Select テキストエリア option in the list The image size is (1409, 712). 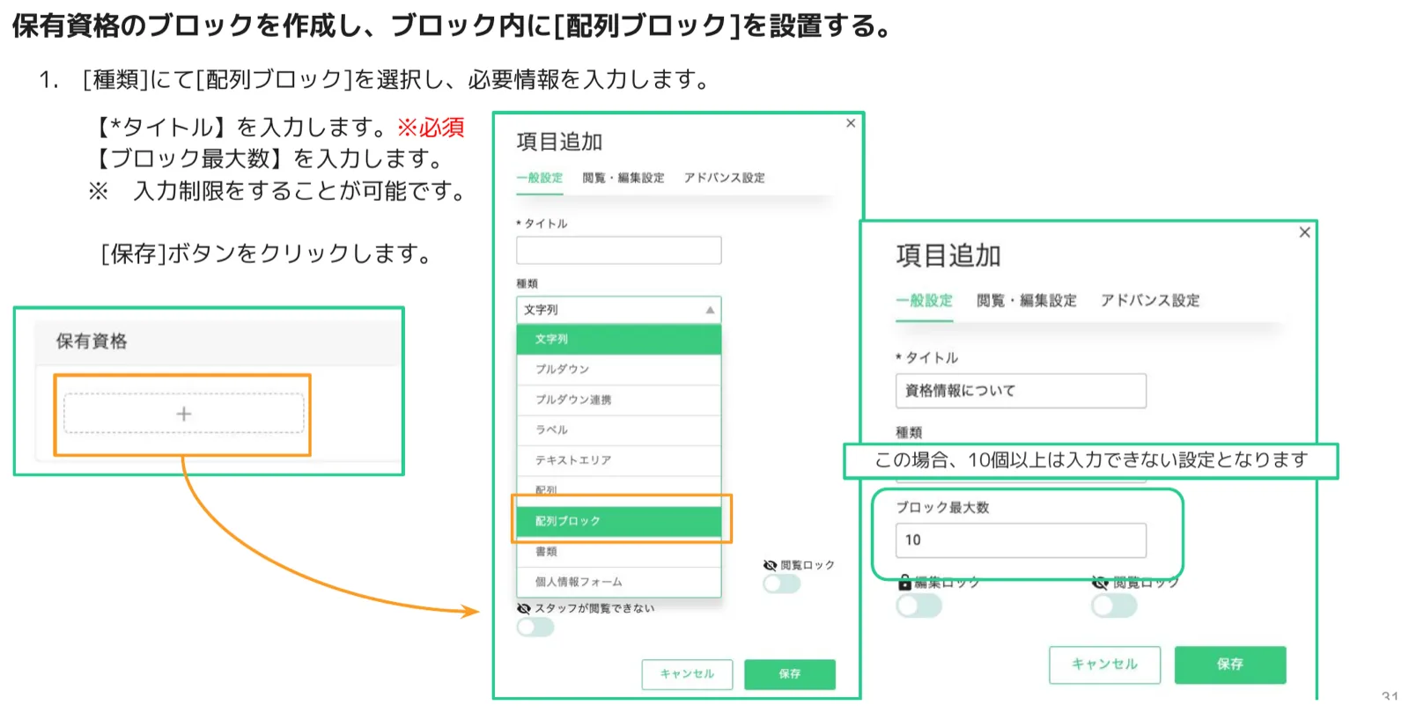coord(619,460)
